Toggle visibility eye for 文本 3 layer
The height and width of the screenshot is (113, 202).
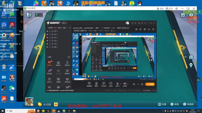[x=47, y=34]
